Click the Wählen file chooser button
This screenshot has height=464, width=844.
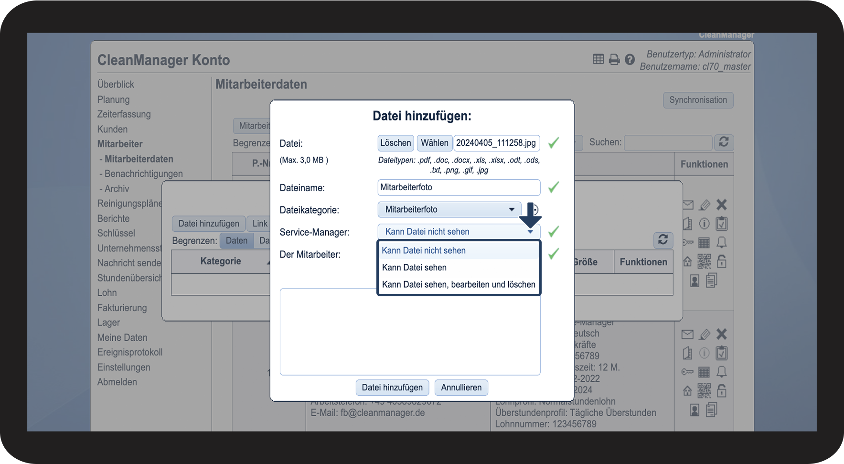point(434,143)
